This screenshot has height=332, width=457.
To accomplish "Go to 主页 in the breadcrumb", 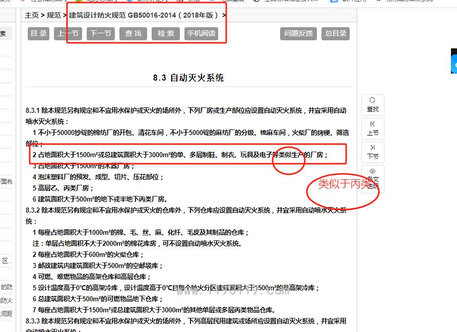I will tap(32, 15).
